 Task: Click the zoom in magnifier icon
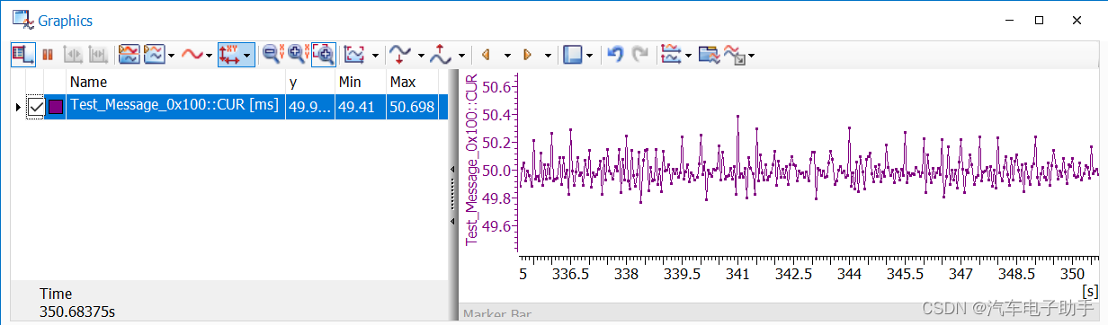click(298, 55)
